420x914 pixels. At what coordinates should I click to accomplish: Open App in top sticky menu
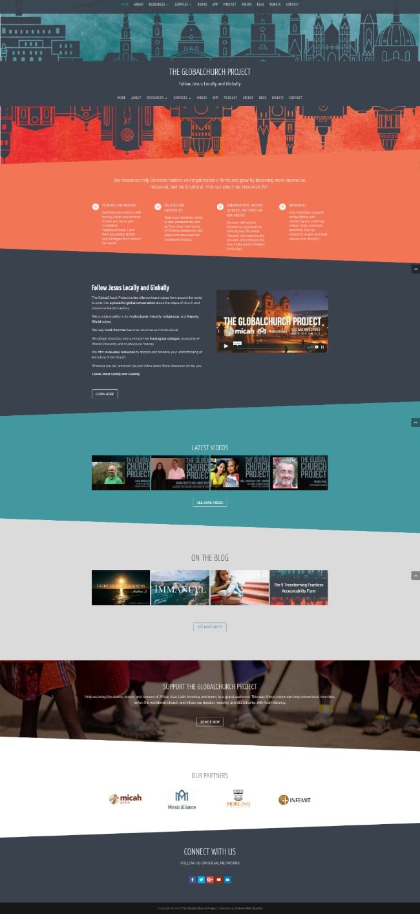pos(215,4)
